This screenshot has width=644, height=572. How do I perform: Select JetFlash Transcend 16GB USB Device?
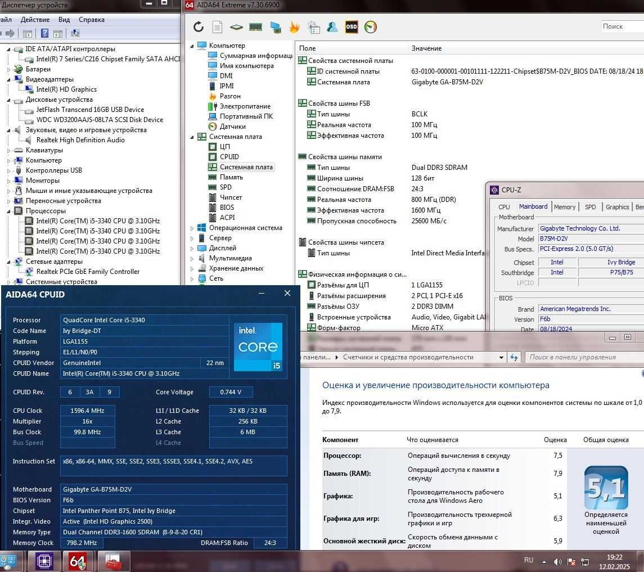(90, 110)
